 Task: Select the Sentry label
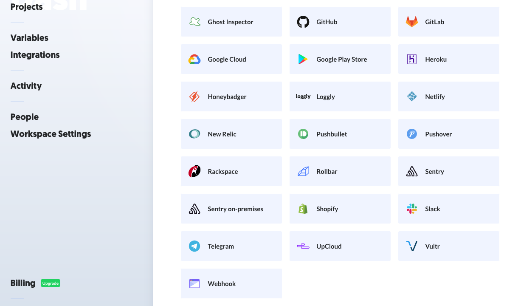click(x=435, y=172)
